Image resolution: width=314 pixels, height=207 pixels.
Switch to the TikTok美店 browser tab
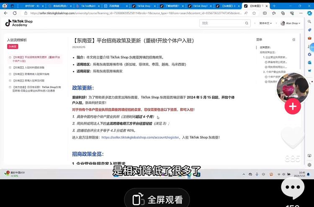point(88,6)
